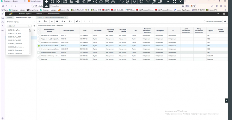Check the checkbox for row 0503128НП
The width and height of the screenshot is (232, 120).
(x=39, y=49)
